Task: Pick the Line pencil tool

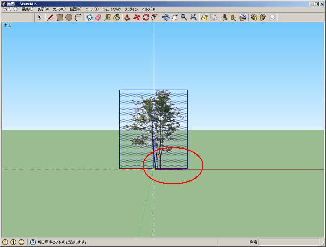Action: click(50, 17)
